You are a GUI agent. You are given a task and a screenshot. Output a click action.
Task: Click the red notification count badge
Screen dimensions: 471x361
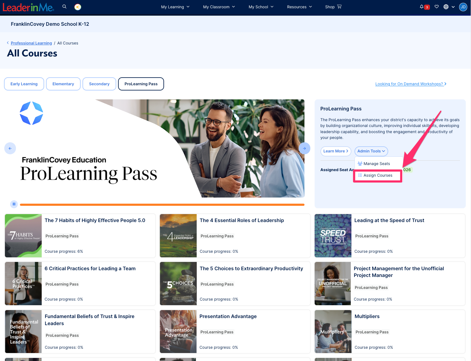(427, 7)
